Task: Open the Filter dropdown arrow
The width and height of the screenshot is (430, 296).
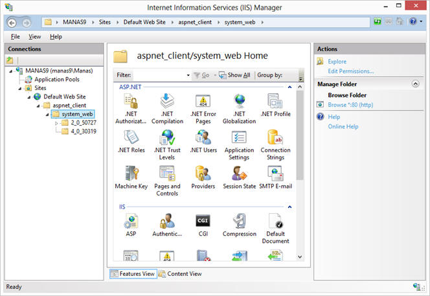Action: coord(188,75)
